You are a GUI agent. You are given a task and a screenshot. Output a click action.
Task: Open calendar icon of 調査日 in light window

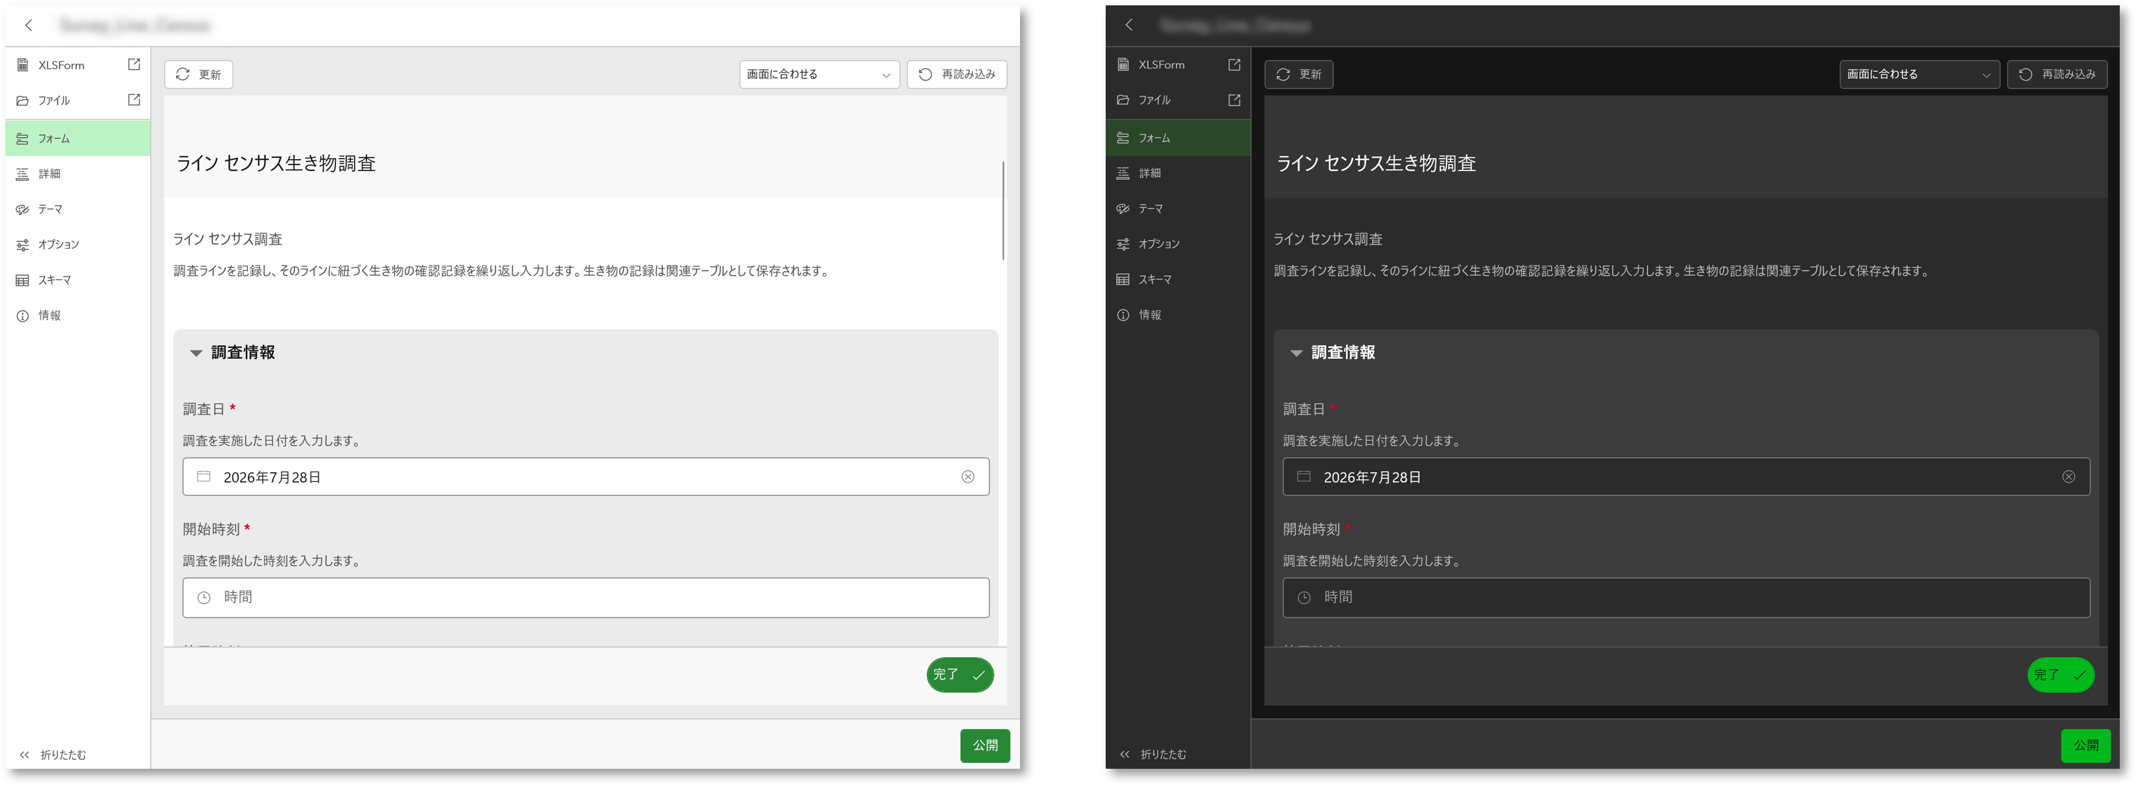pyautogui.click(x=203, y=476)
